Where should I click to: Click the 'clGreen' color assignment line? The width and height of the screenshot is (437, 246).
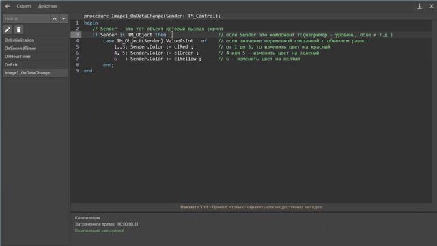(x=156, y=53)
